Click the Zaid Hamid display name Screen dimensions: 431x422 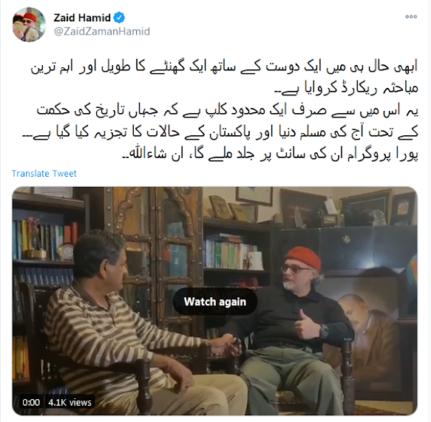pos(82,18)
